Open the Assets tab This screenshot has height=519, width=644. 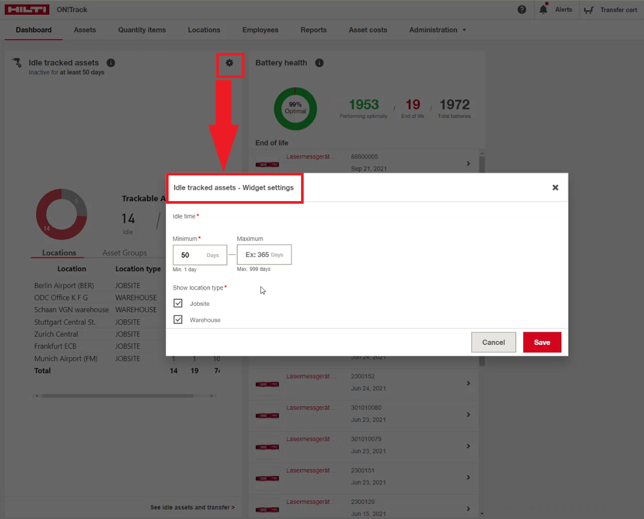click(x=85, y=30)
